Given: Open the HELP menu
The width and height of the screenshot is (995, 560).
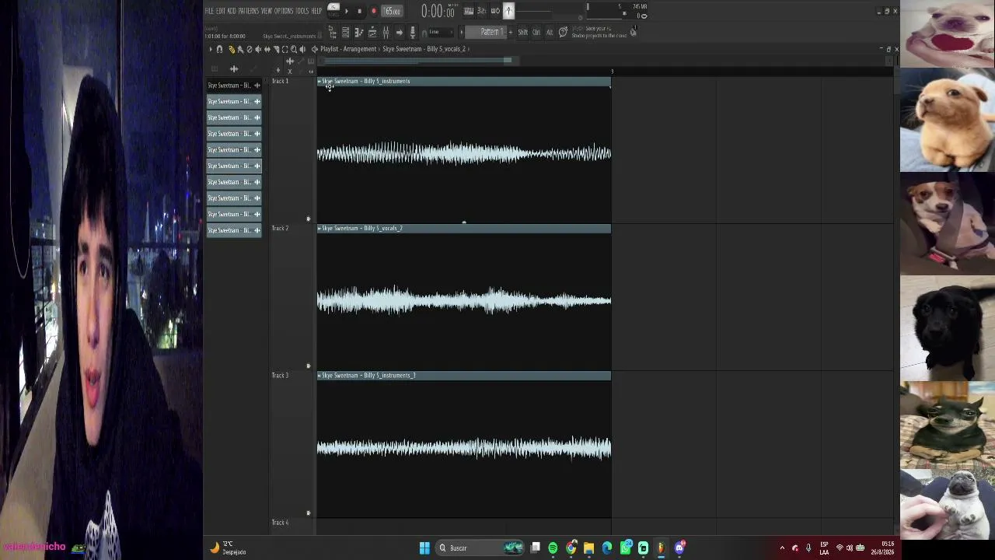Looking at the screenshot, I should tap(316, 11).
